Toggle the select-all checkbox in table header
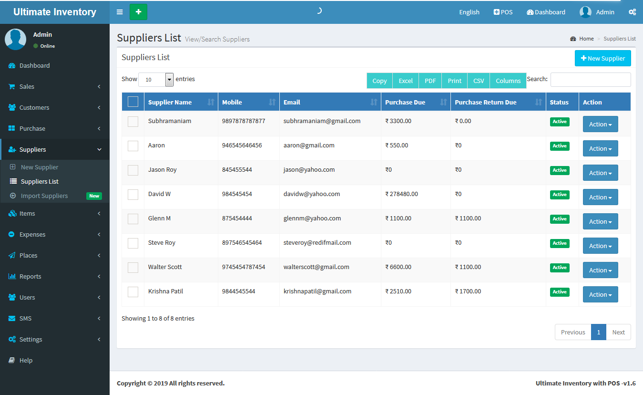643x395 pixels. [133, 102]
